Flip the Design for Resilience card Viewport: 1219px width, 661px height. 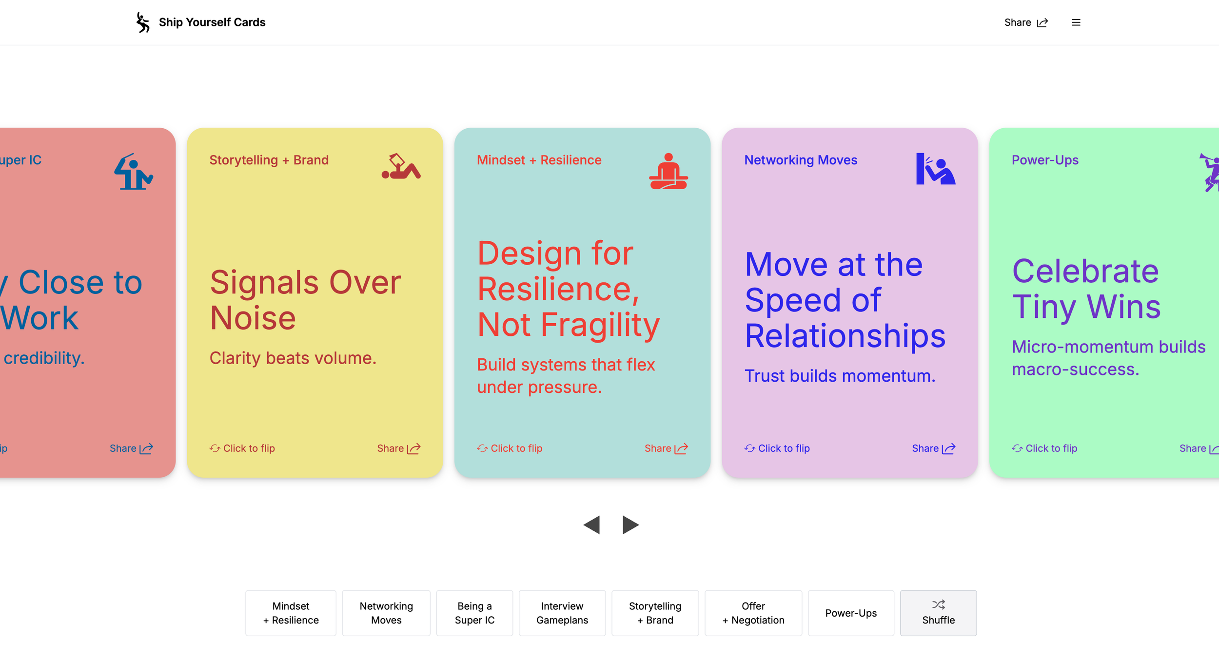pyautogui.click(x=510, y=448)
